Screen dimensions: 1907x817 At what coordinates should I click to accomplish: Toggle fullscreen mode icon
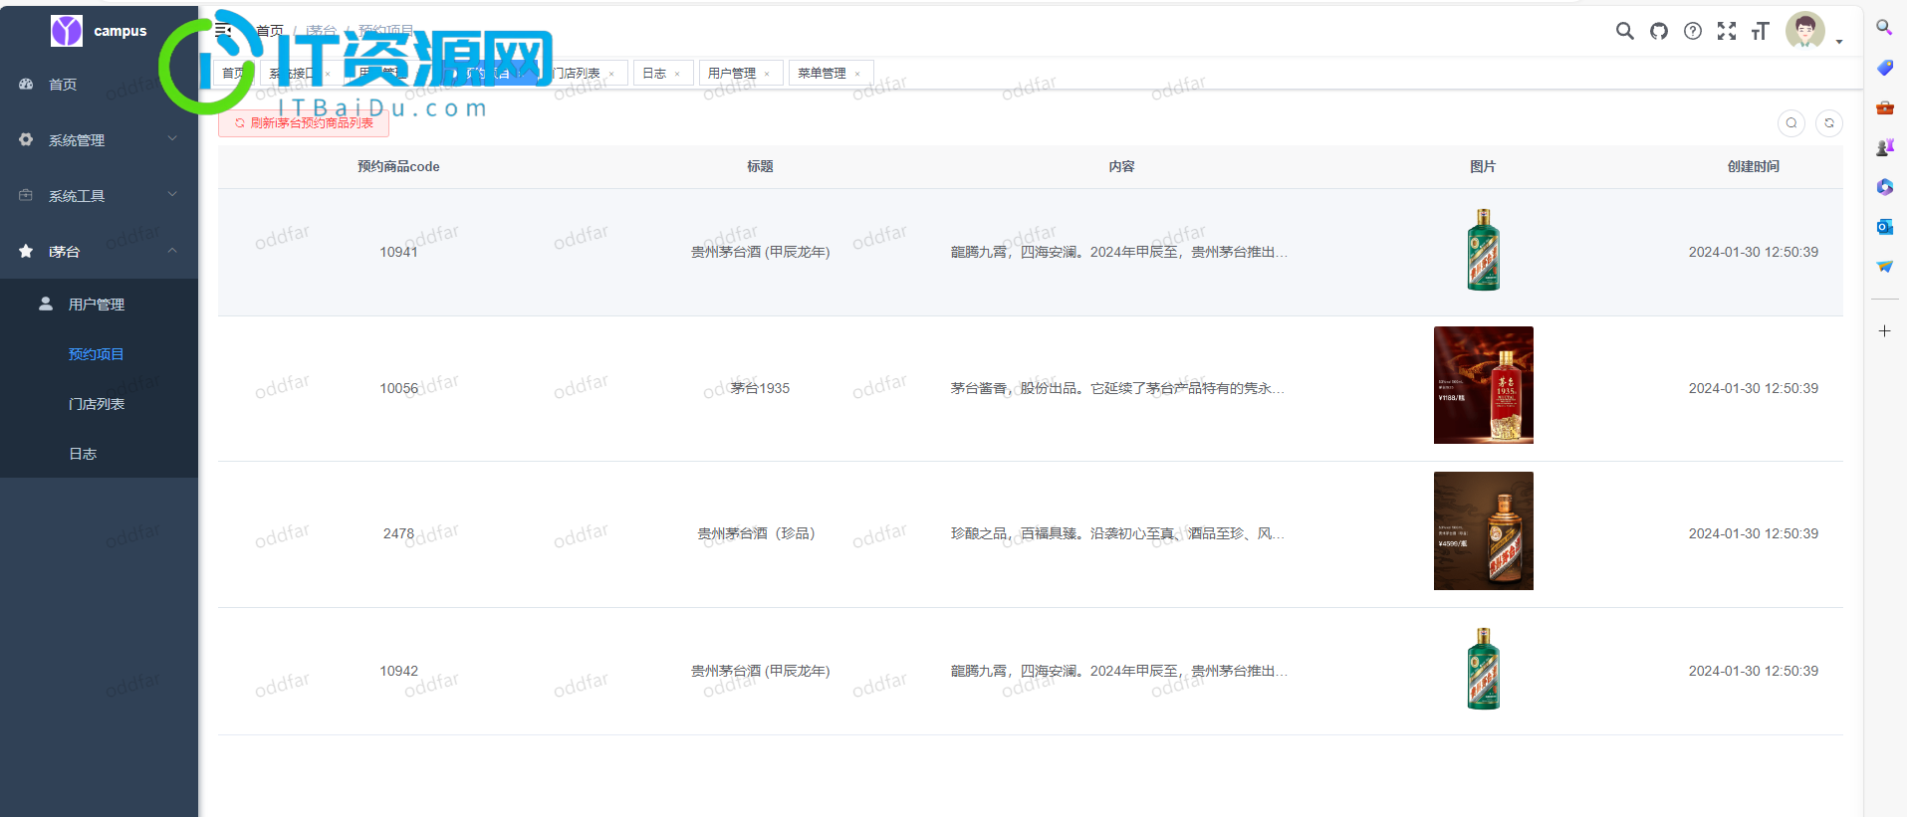[1726, 31]
